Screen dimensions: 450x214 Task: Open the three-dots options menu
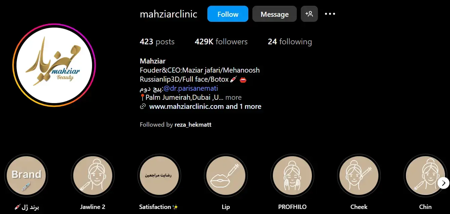[x=330, y=14]
